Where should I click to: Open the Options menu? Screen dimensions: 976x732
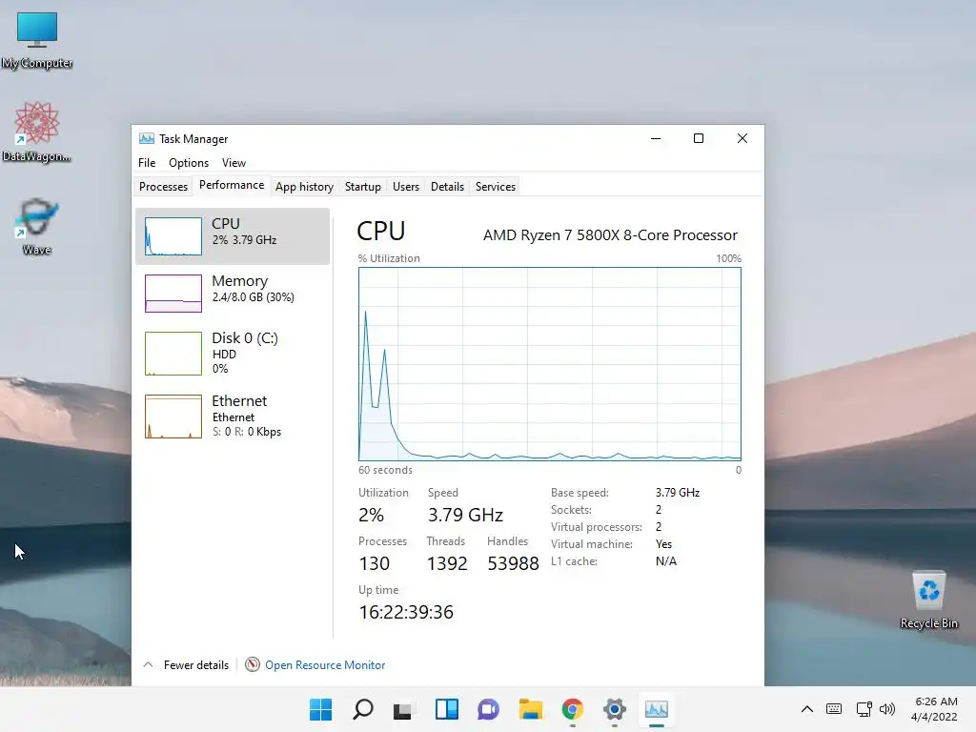coord(189,162)
